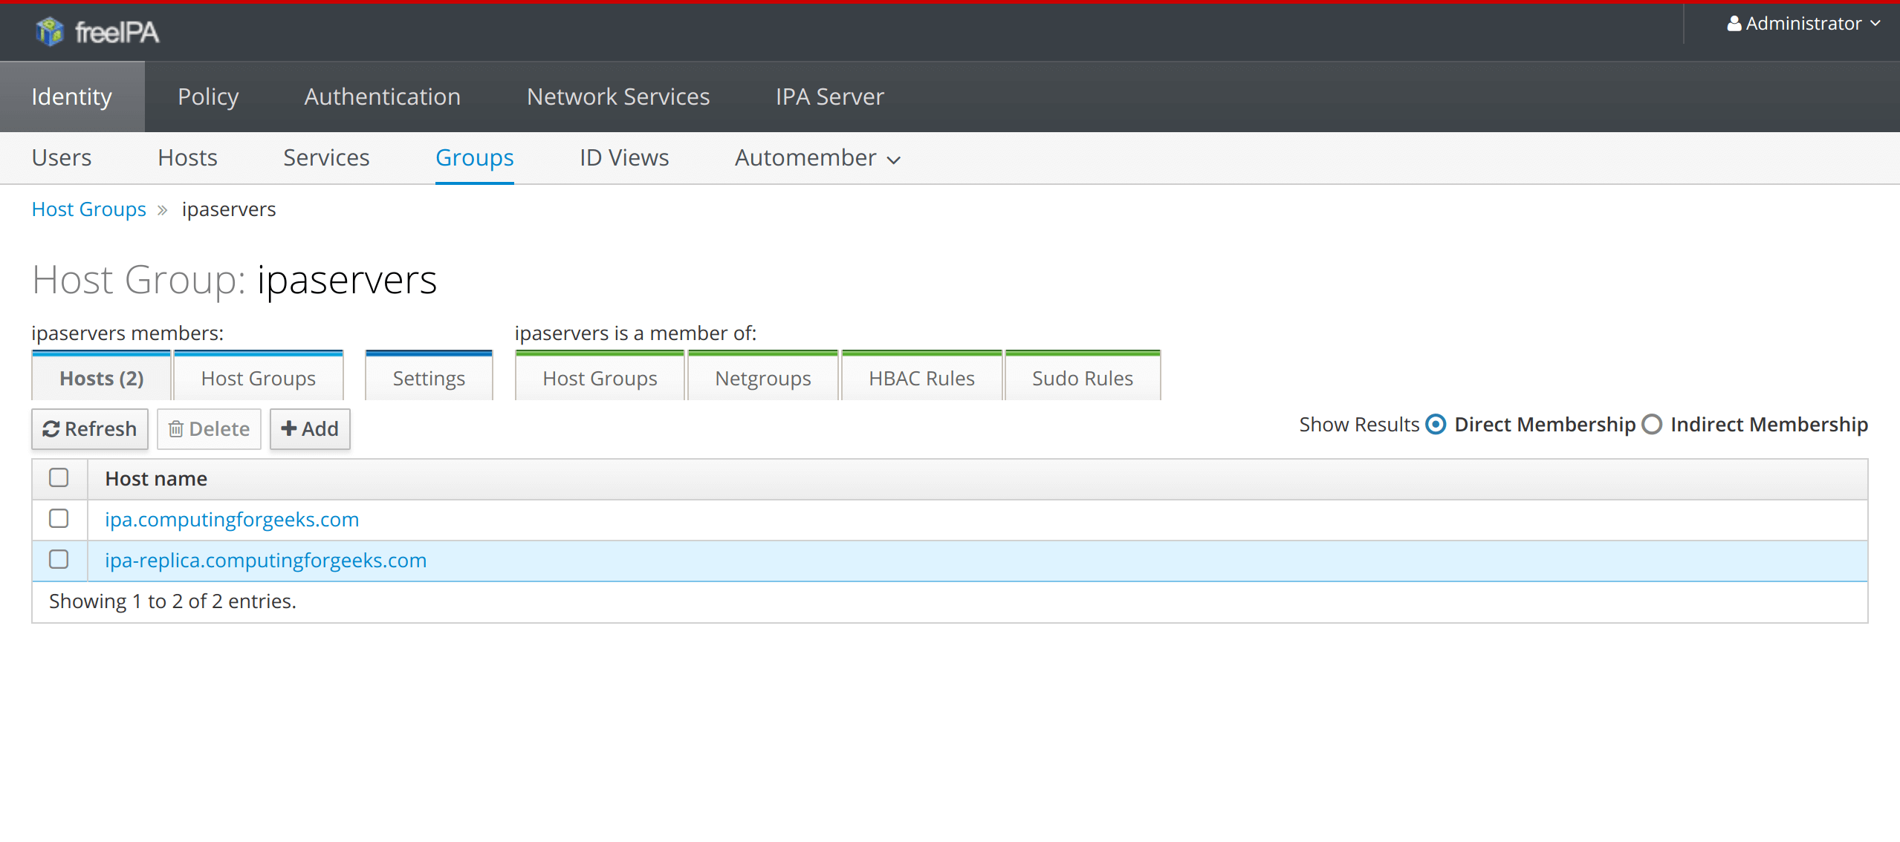Go back to Host Groups breadcrumb
Image resolution: width=1900 pixels, height=842 pixels.
88,209
